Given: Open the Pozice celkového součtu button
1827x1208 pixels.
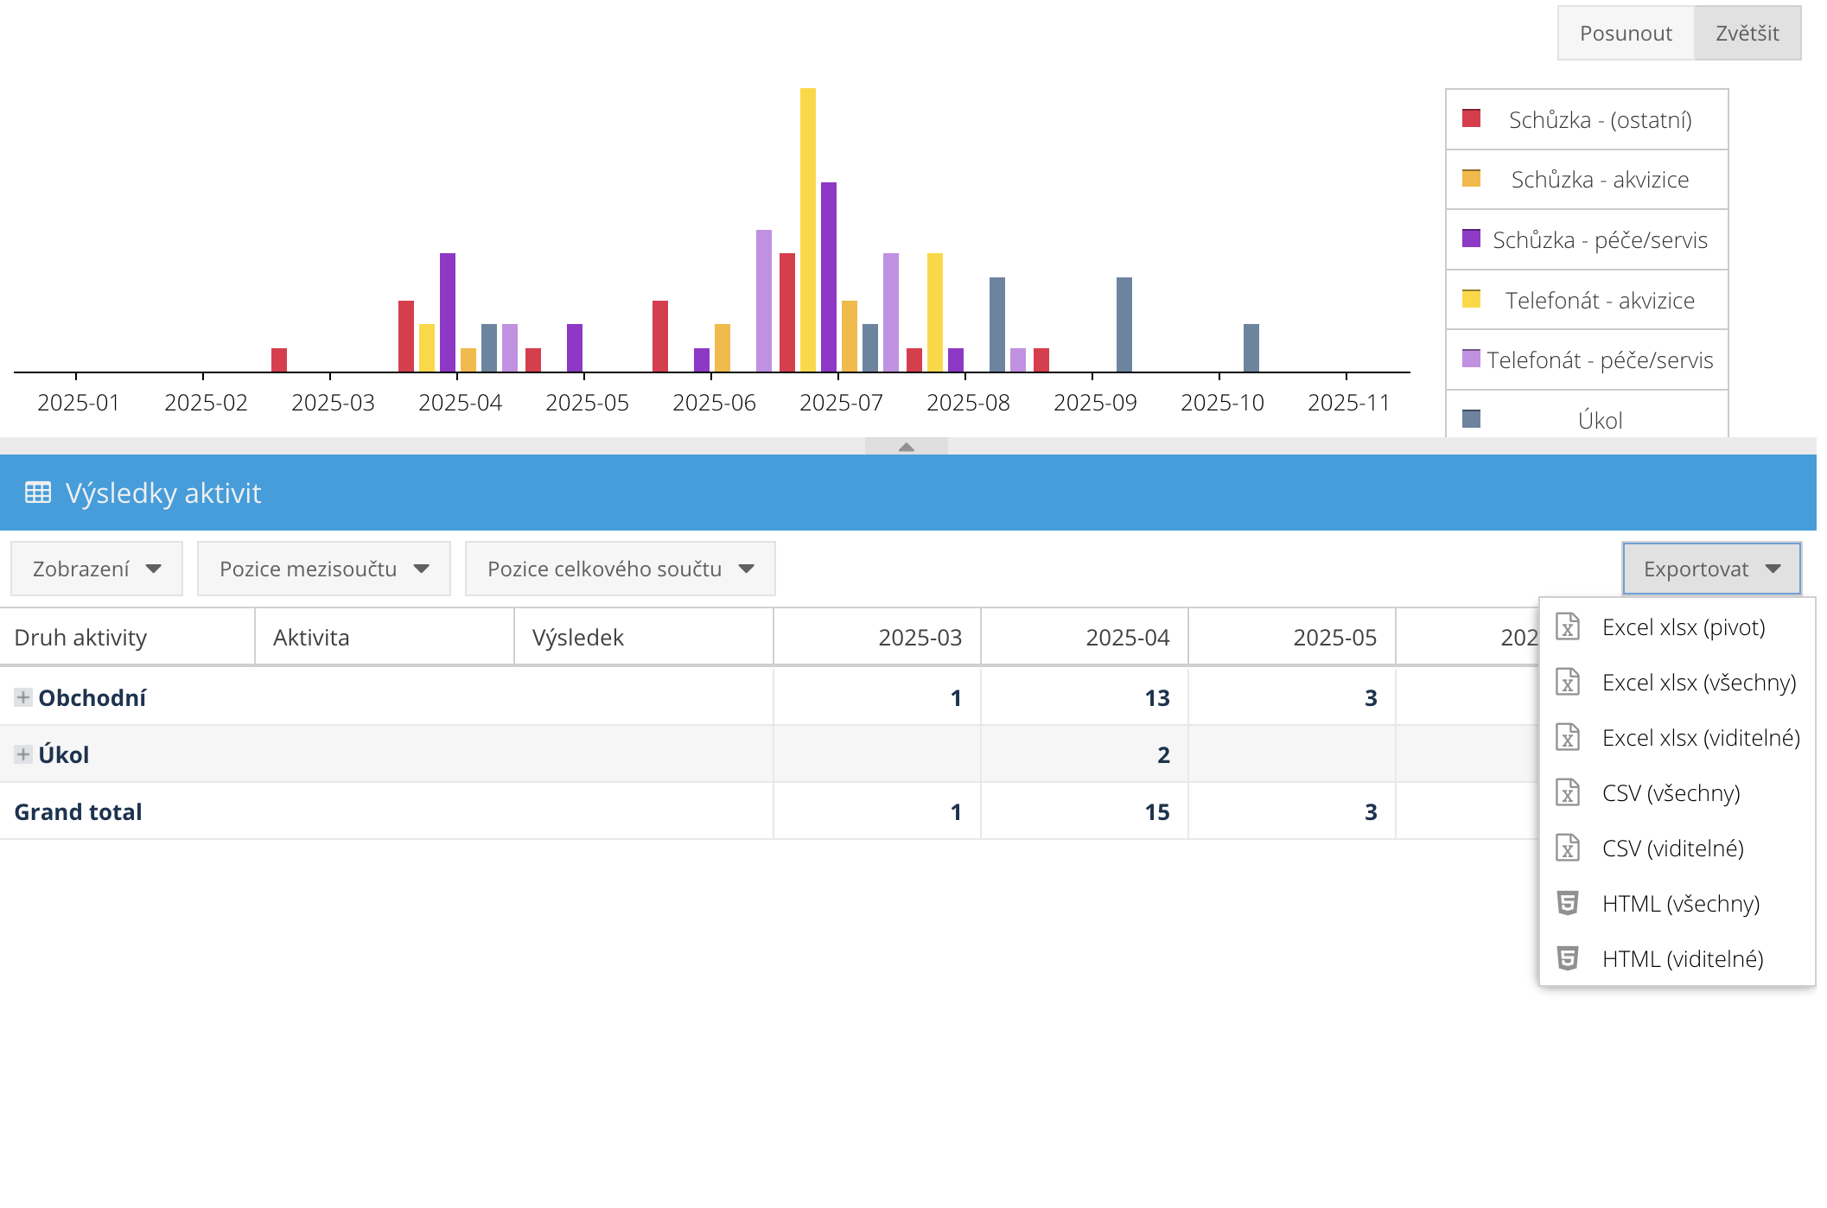Looking at the screenshot, I should (620, 569).
